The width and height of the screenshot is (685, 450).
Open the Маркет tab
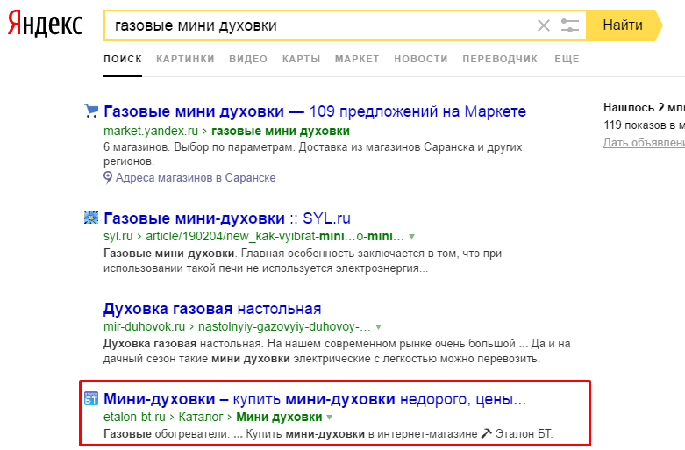point(357,59)
